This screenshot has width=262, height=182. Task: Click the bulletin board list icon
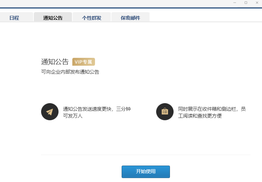click(165, 112)
